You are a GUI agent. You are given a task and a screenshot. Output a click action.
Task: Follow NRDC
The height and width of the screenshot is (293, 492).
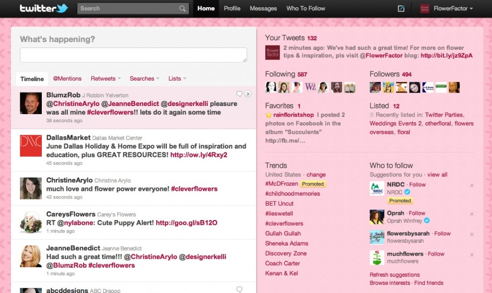[418, 185]
